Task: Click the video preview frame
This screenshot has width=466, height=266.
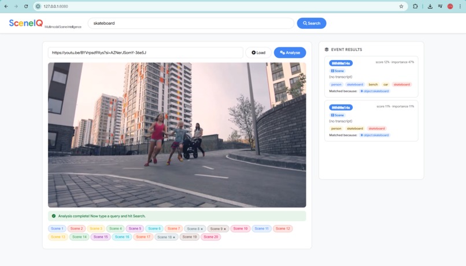Action: 177,134
